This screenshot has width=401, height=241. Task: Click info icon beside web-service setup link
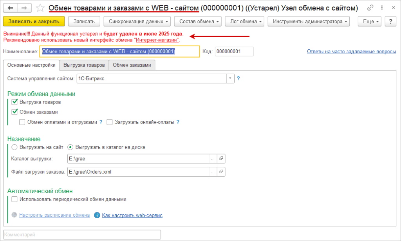click(x=97, y=215)
